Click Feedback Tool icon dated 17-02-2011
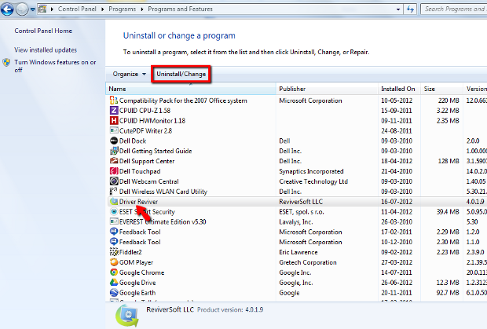 pyautogui.click(x=114, y=232)
